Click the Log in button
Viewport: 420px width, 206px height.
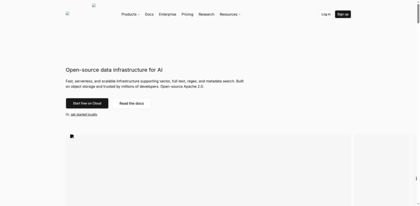point(325,14)
